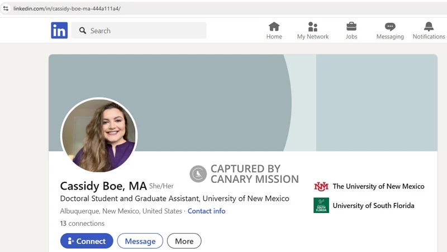The height and width of the screenshot is (252, 447).
Task: Click the Doctoral Student and Graduate Assistant headline
Action: (174, 198)
